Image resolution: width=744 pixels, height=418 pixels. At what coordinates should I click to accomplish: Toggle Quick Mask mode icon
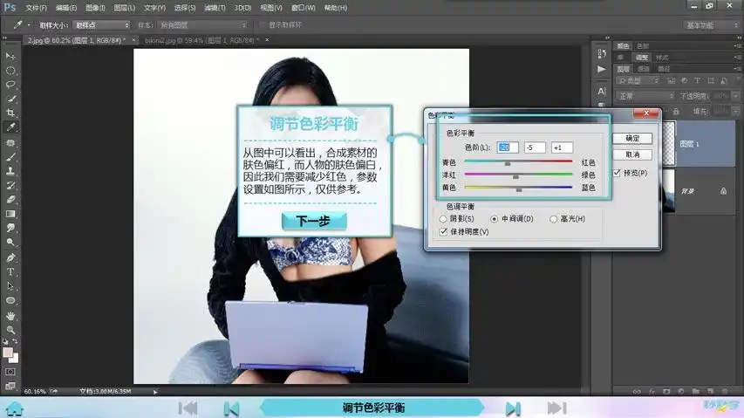(10, 372)
